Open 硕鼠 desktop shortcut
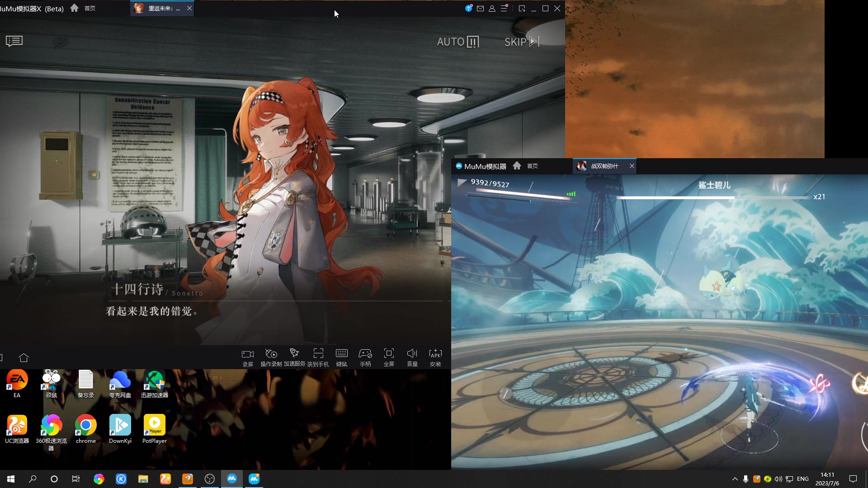 coord(52,384)
